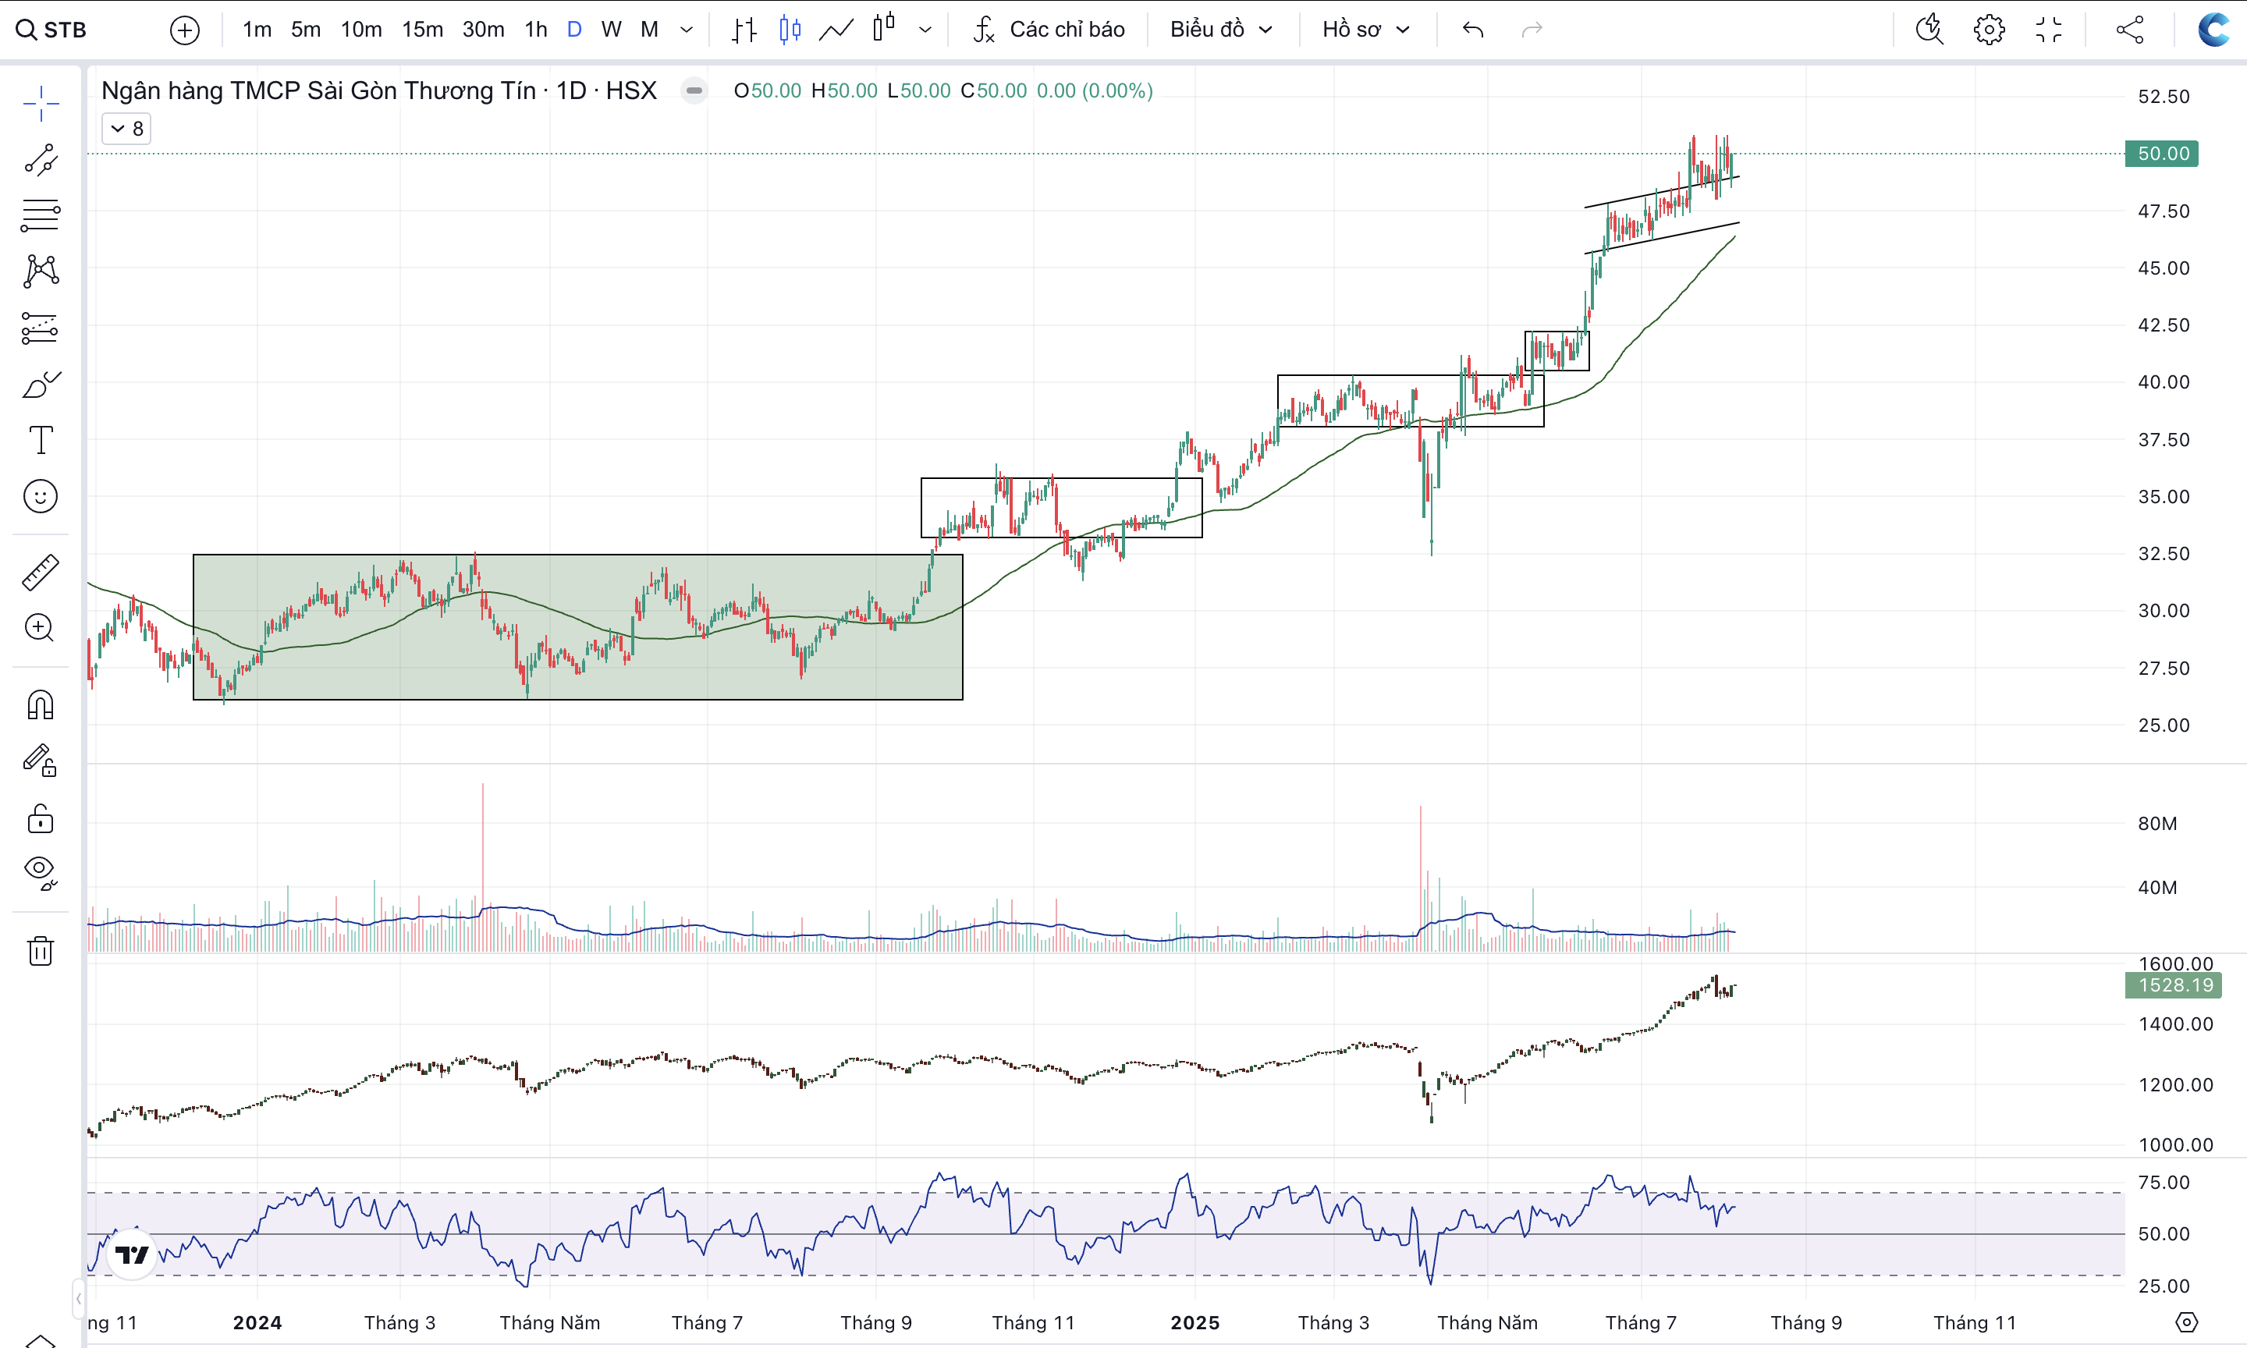Open the Fibonacci retracement tool

point(41,215)
